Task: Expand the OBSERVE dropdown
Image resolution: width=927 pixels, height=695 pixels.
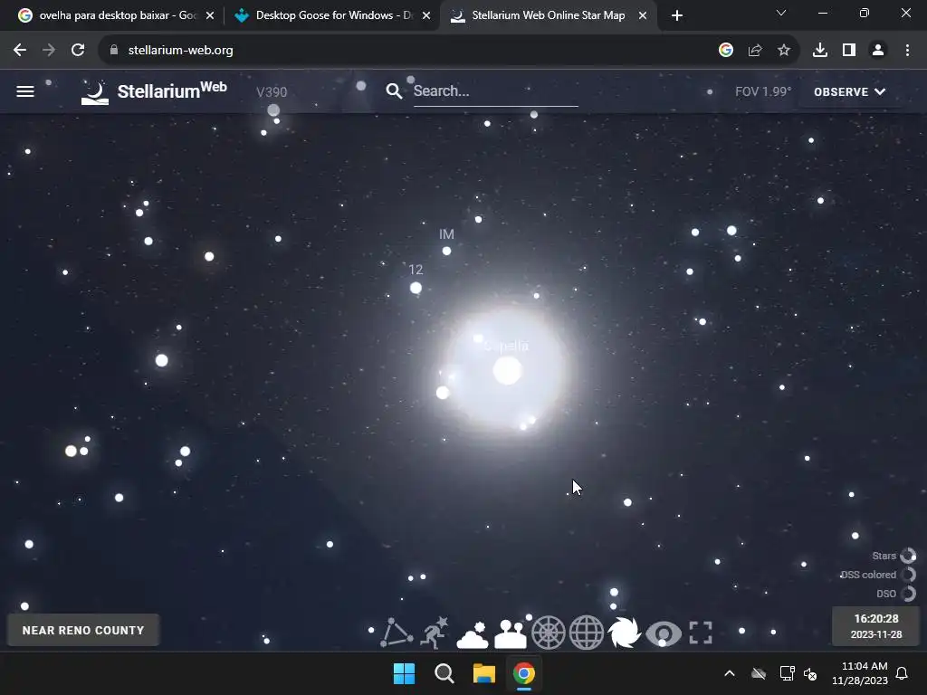Action: click(x=849, y=91)
